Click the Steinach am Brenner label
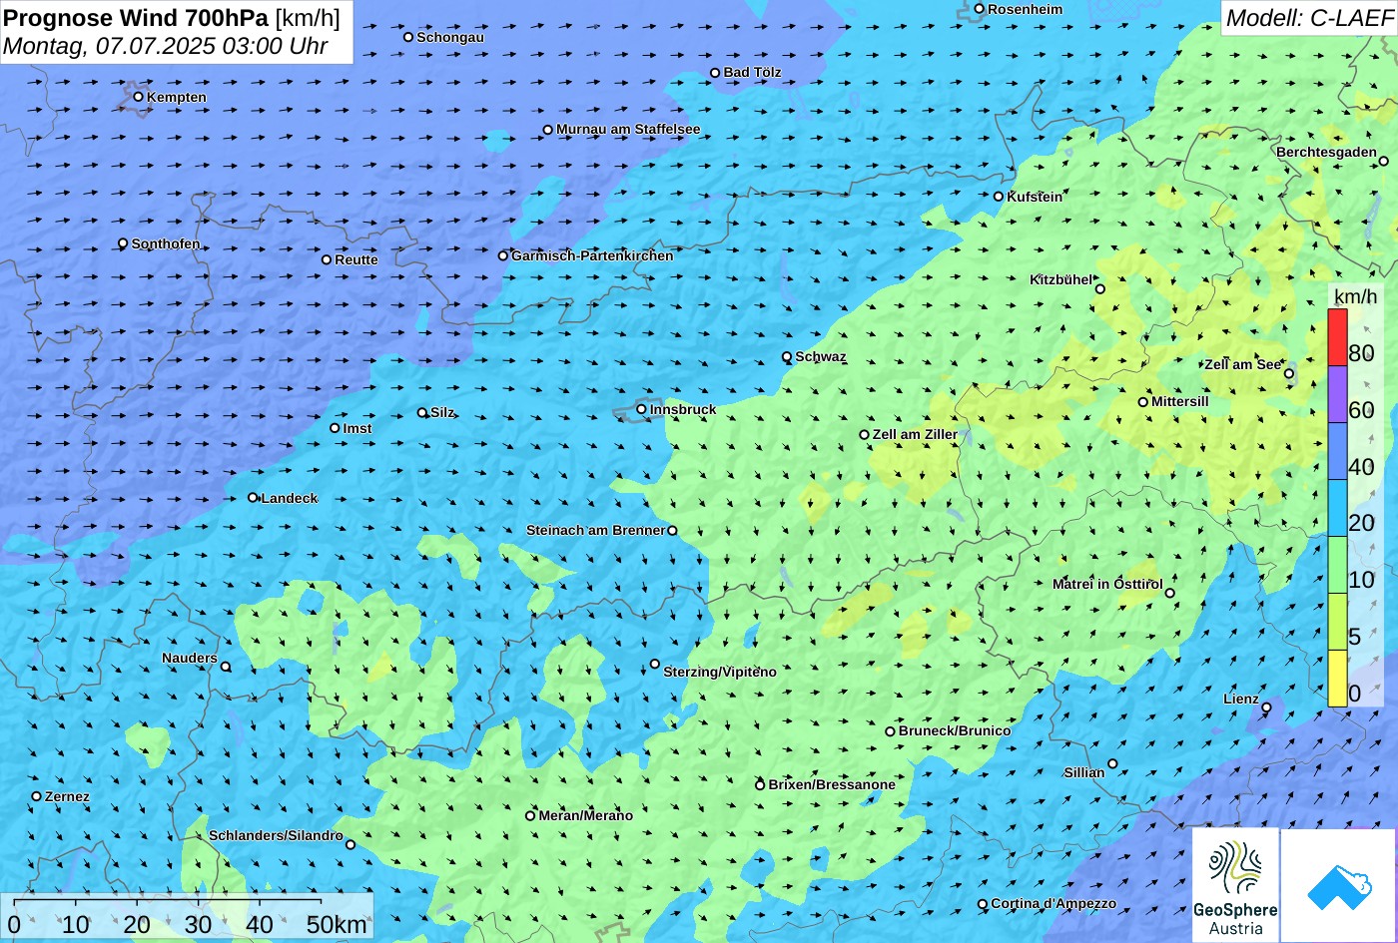The height and width of the screenshot is (943, 1398). point(595,530)
